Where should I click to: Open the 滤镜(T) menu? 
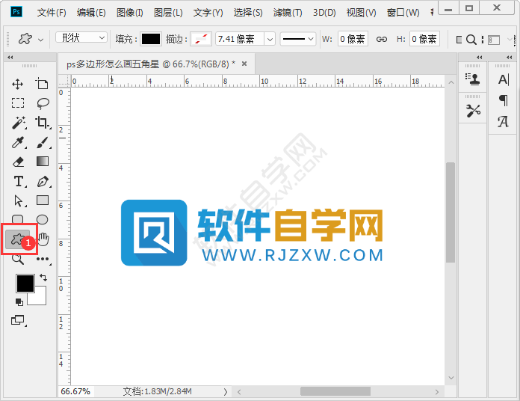[x=288, y=13]
